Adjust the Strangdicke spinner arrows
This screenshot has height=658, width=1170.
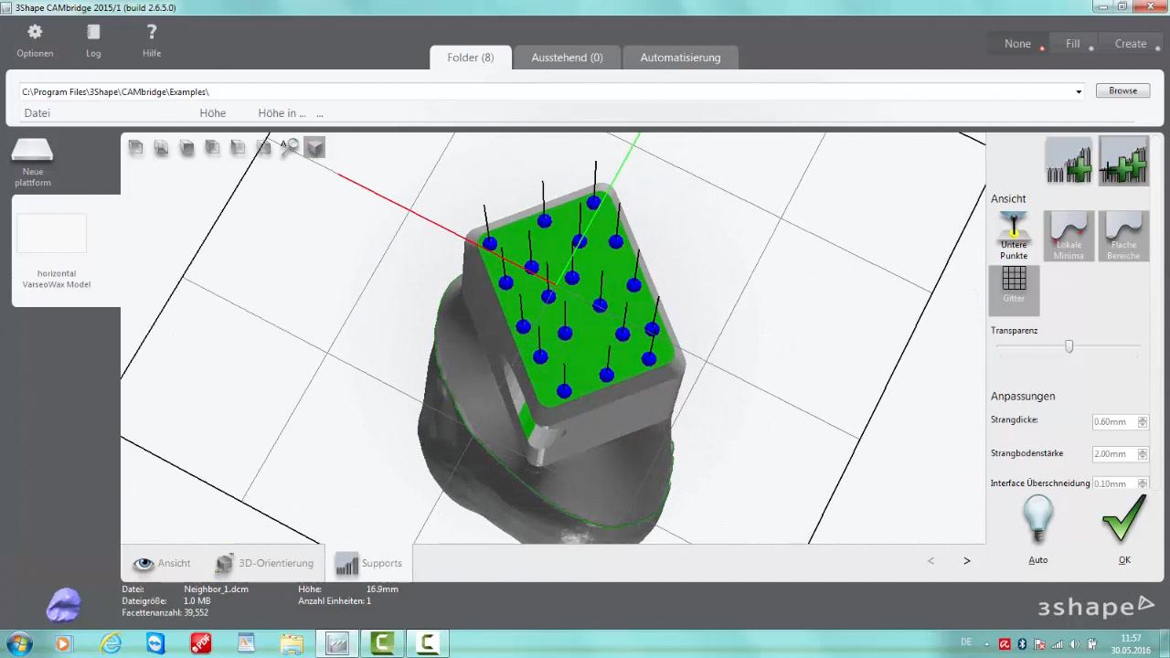point(1143,421)
